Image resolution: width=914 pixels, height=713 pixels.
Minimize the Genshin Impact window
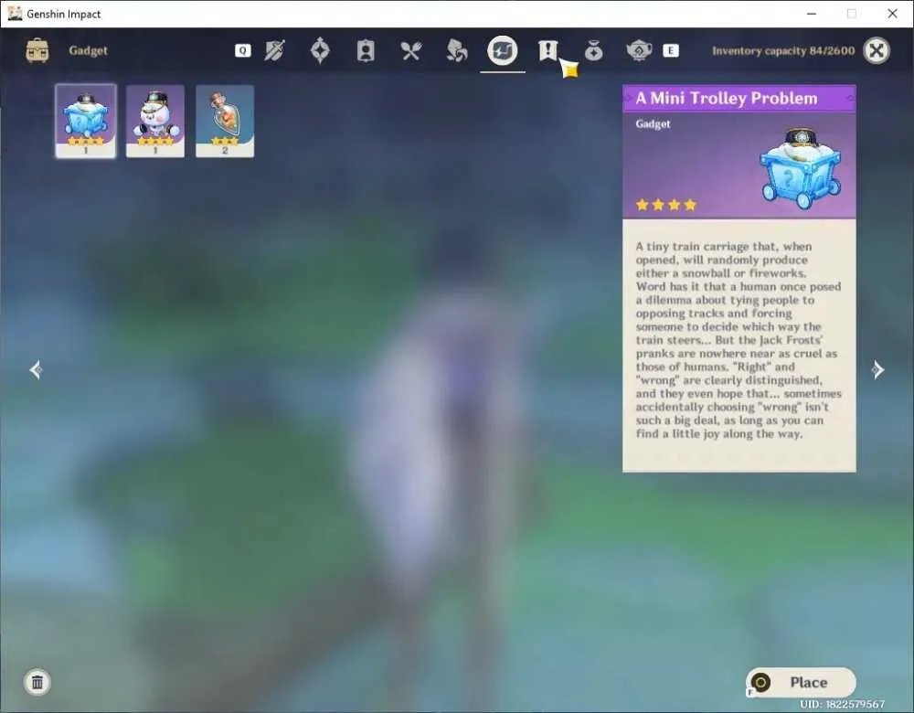click(812, 14)
